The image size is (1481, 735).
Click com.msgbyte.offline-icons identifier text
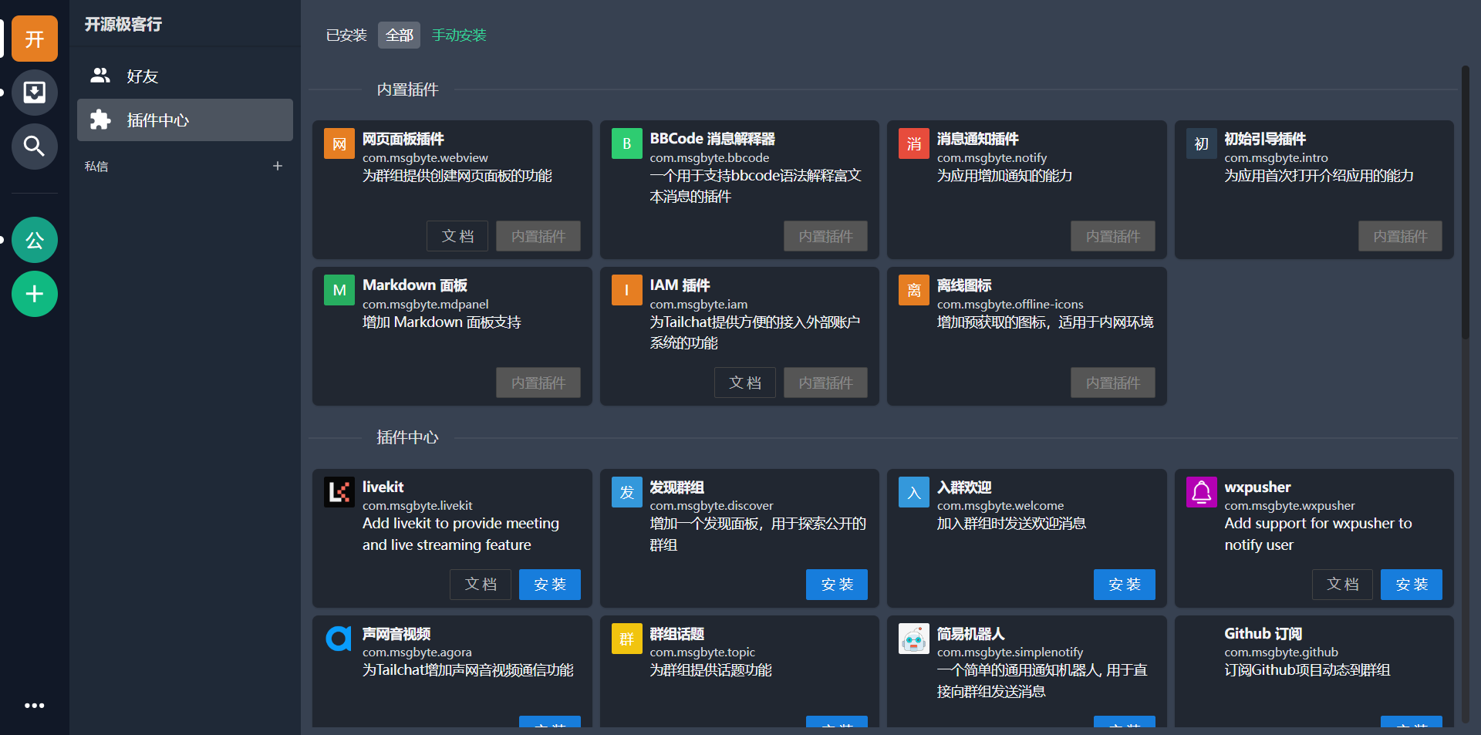1010,305
